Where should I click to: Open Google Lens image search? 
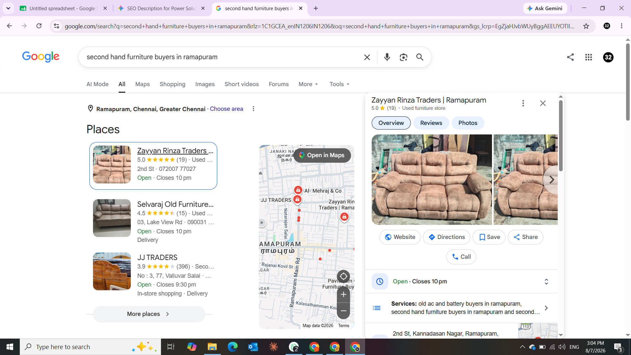click(404, 57)
